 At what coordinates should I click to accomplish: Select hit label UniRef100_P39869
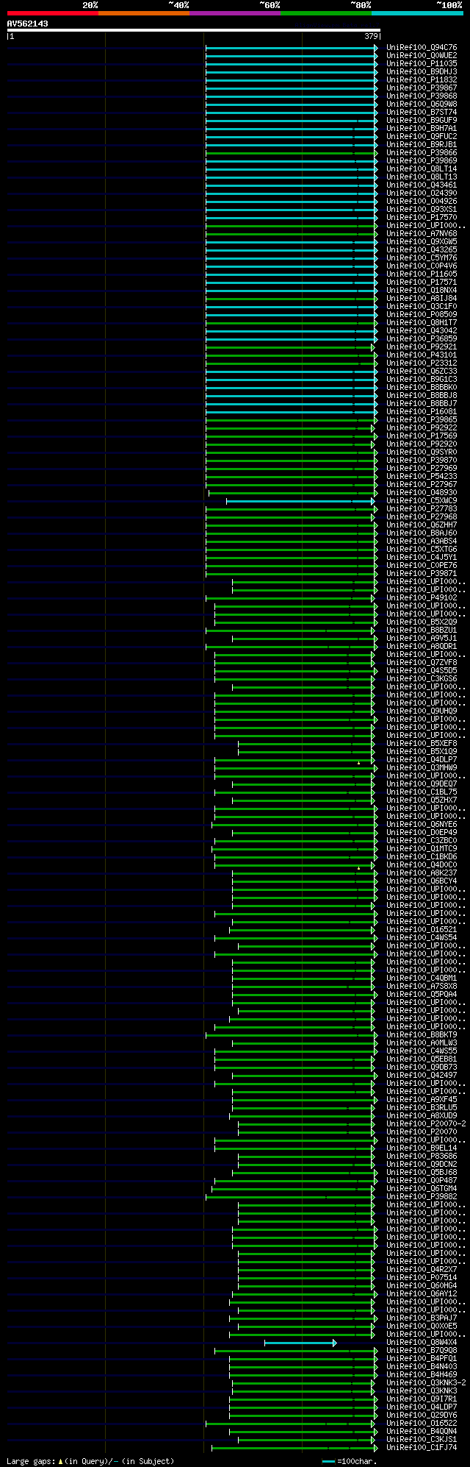pyautogui.click(x=422, y=161)
